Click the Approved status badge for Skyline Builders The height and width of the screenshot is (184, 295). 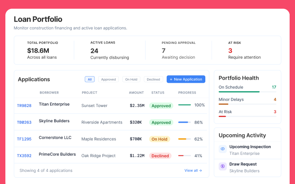pyautogui.click(x=161, y=122)
